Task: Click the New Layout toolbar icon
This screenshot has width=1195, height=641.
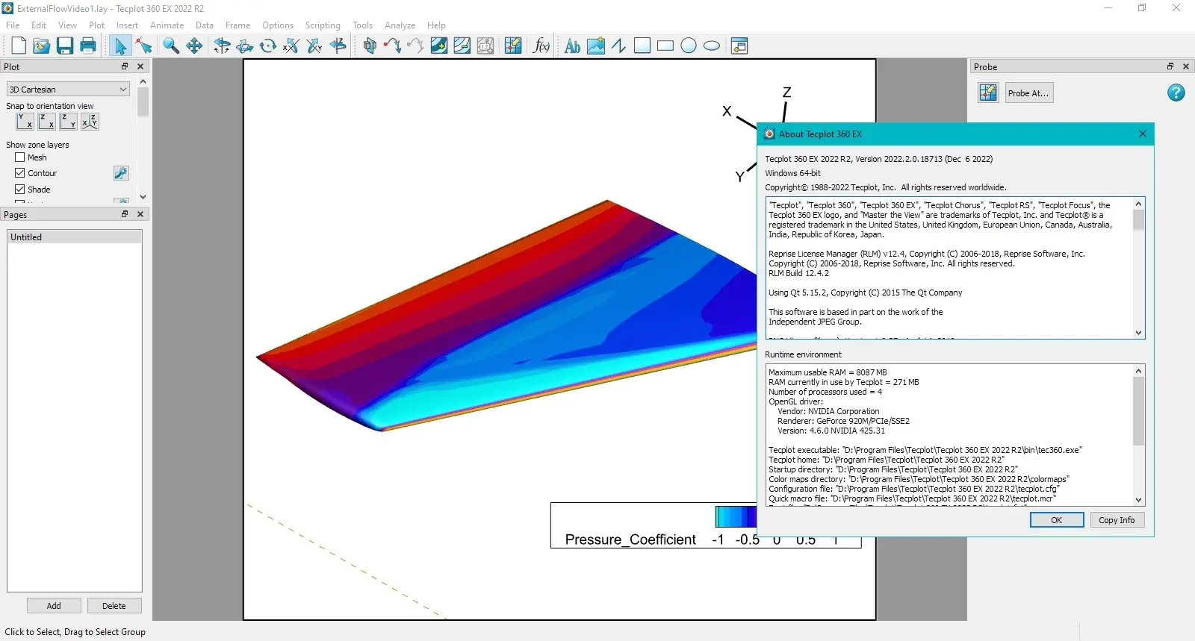Action: (x=19, y=46)
